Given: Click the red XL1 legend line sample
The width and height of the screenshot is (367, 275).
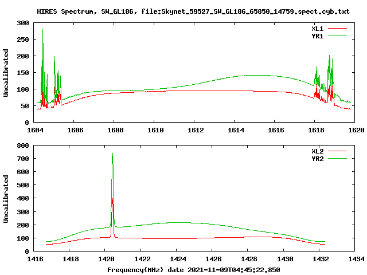Looking at the screenshot, I should [337, 29].
